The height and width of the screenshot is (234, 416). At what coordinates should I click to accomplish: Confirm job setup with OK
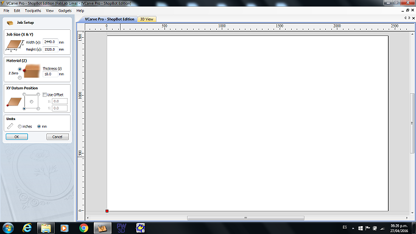coord(16,136)
